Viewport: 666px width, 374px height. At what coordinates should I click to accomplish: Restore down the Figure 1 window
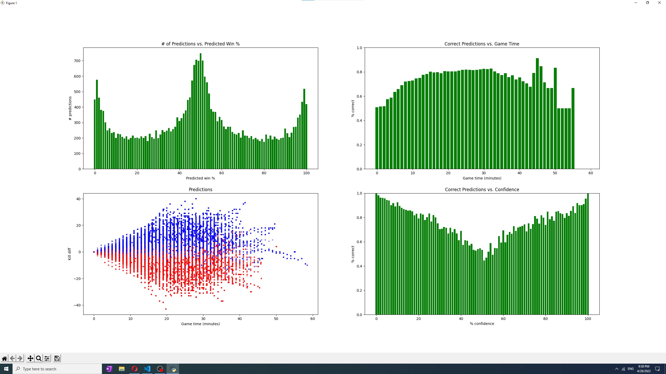(x=648, y=3)
